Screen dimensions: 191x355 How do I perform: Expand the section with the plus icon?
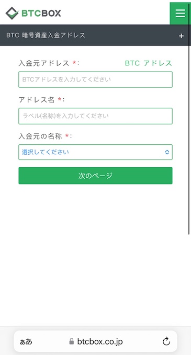pyautogui.click(x=181, y=36)
